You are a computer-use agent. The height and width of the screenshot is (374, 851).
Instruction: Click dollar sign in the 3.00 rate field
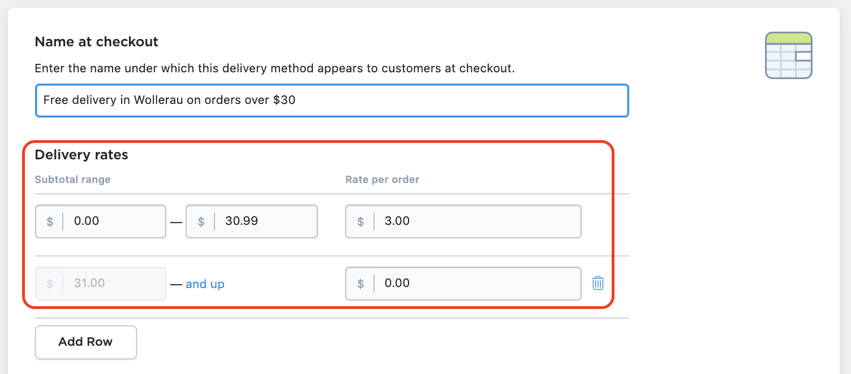(360, 221)
